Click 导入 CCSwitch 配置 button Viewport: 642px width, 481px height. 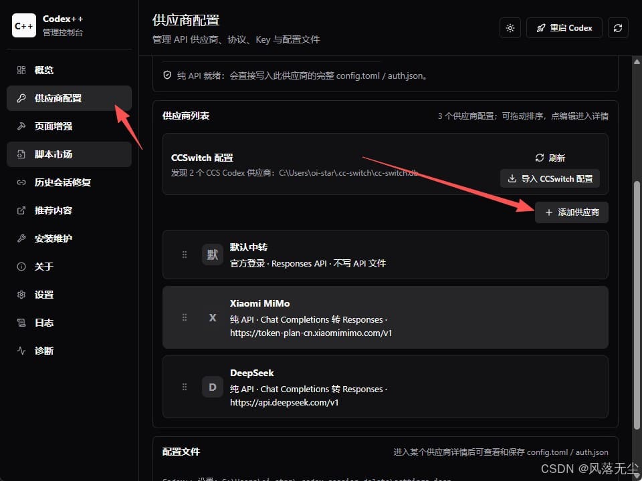coord(550,179)
